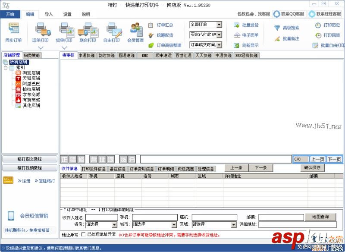Open 打印历史 print history
The height and width of the screenshot is (252, 345).
328,25
